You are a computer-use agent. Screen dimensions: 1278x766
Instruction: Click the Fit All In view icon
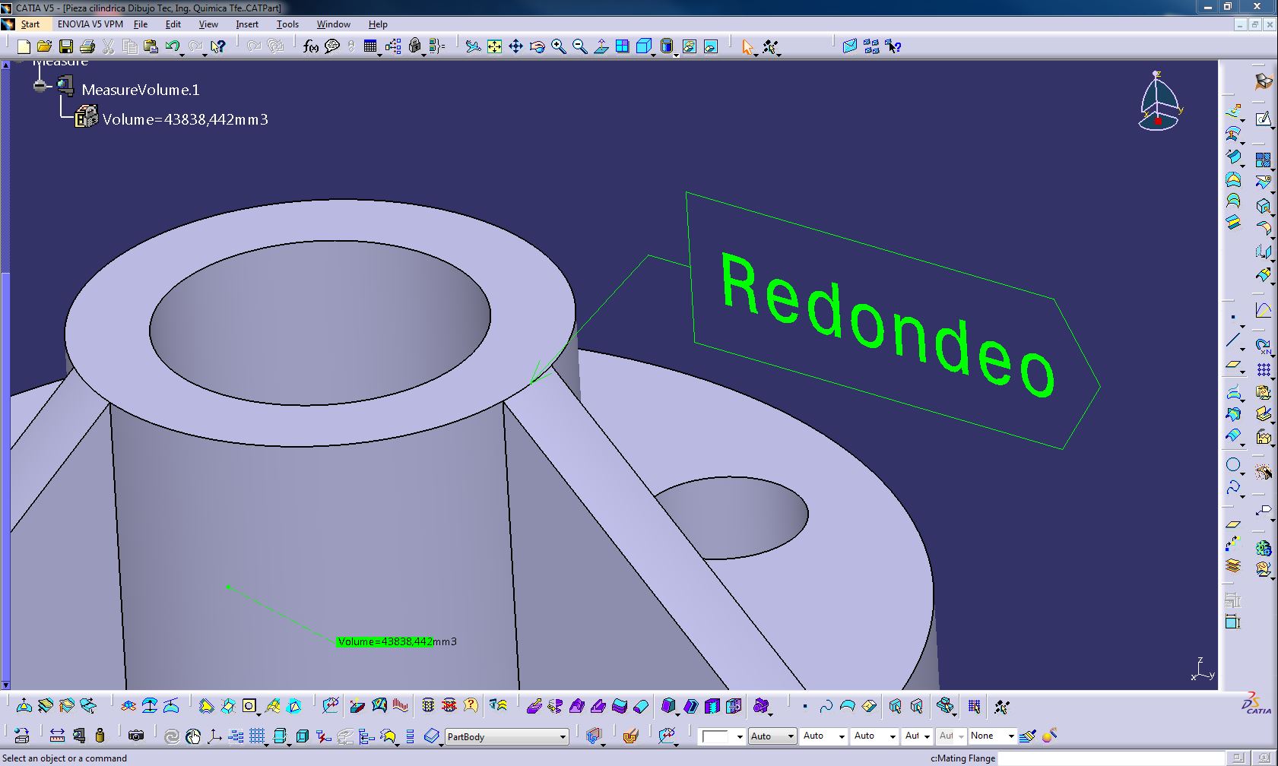pos(494,47)
